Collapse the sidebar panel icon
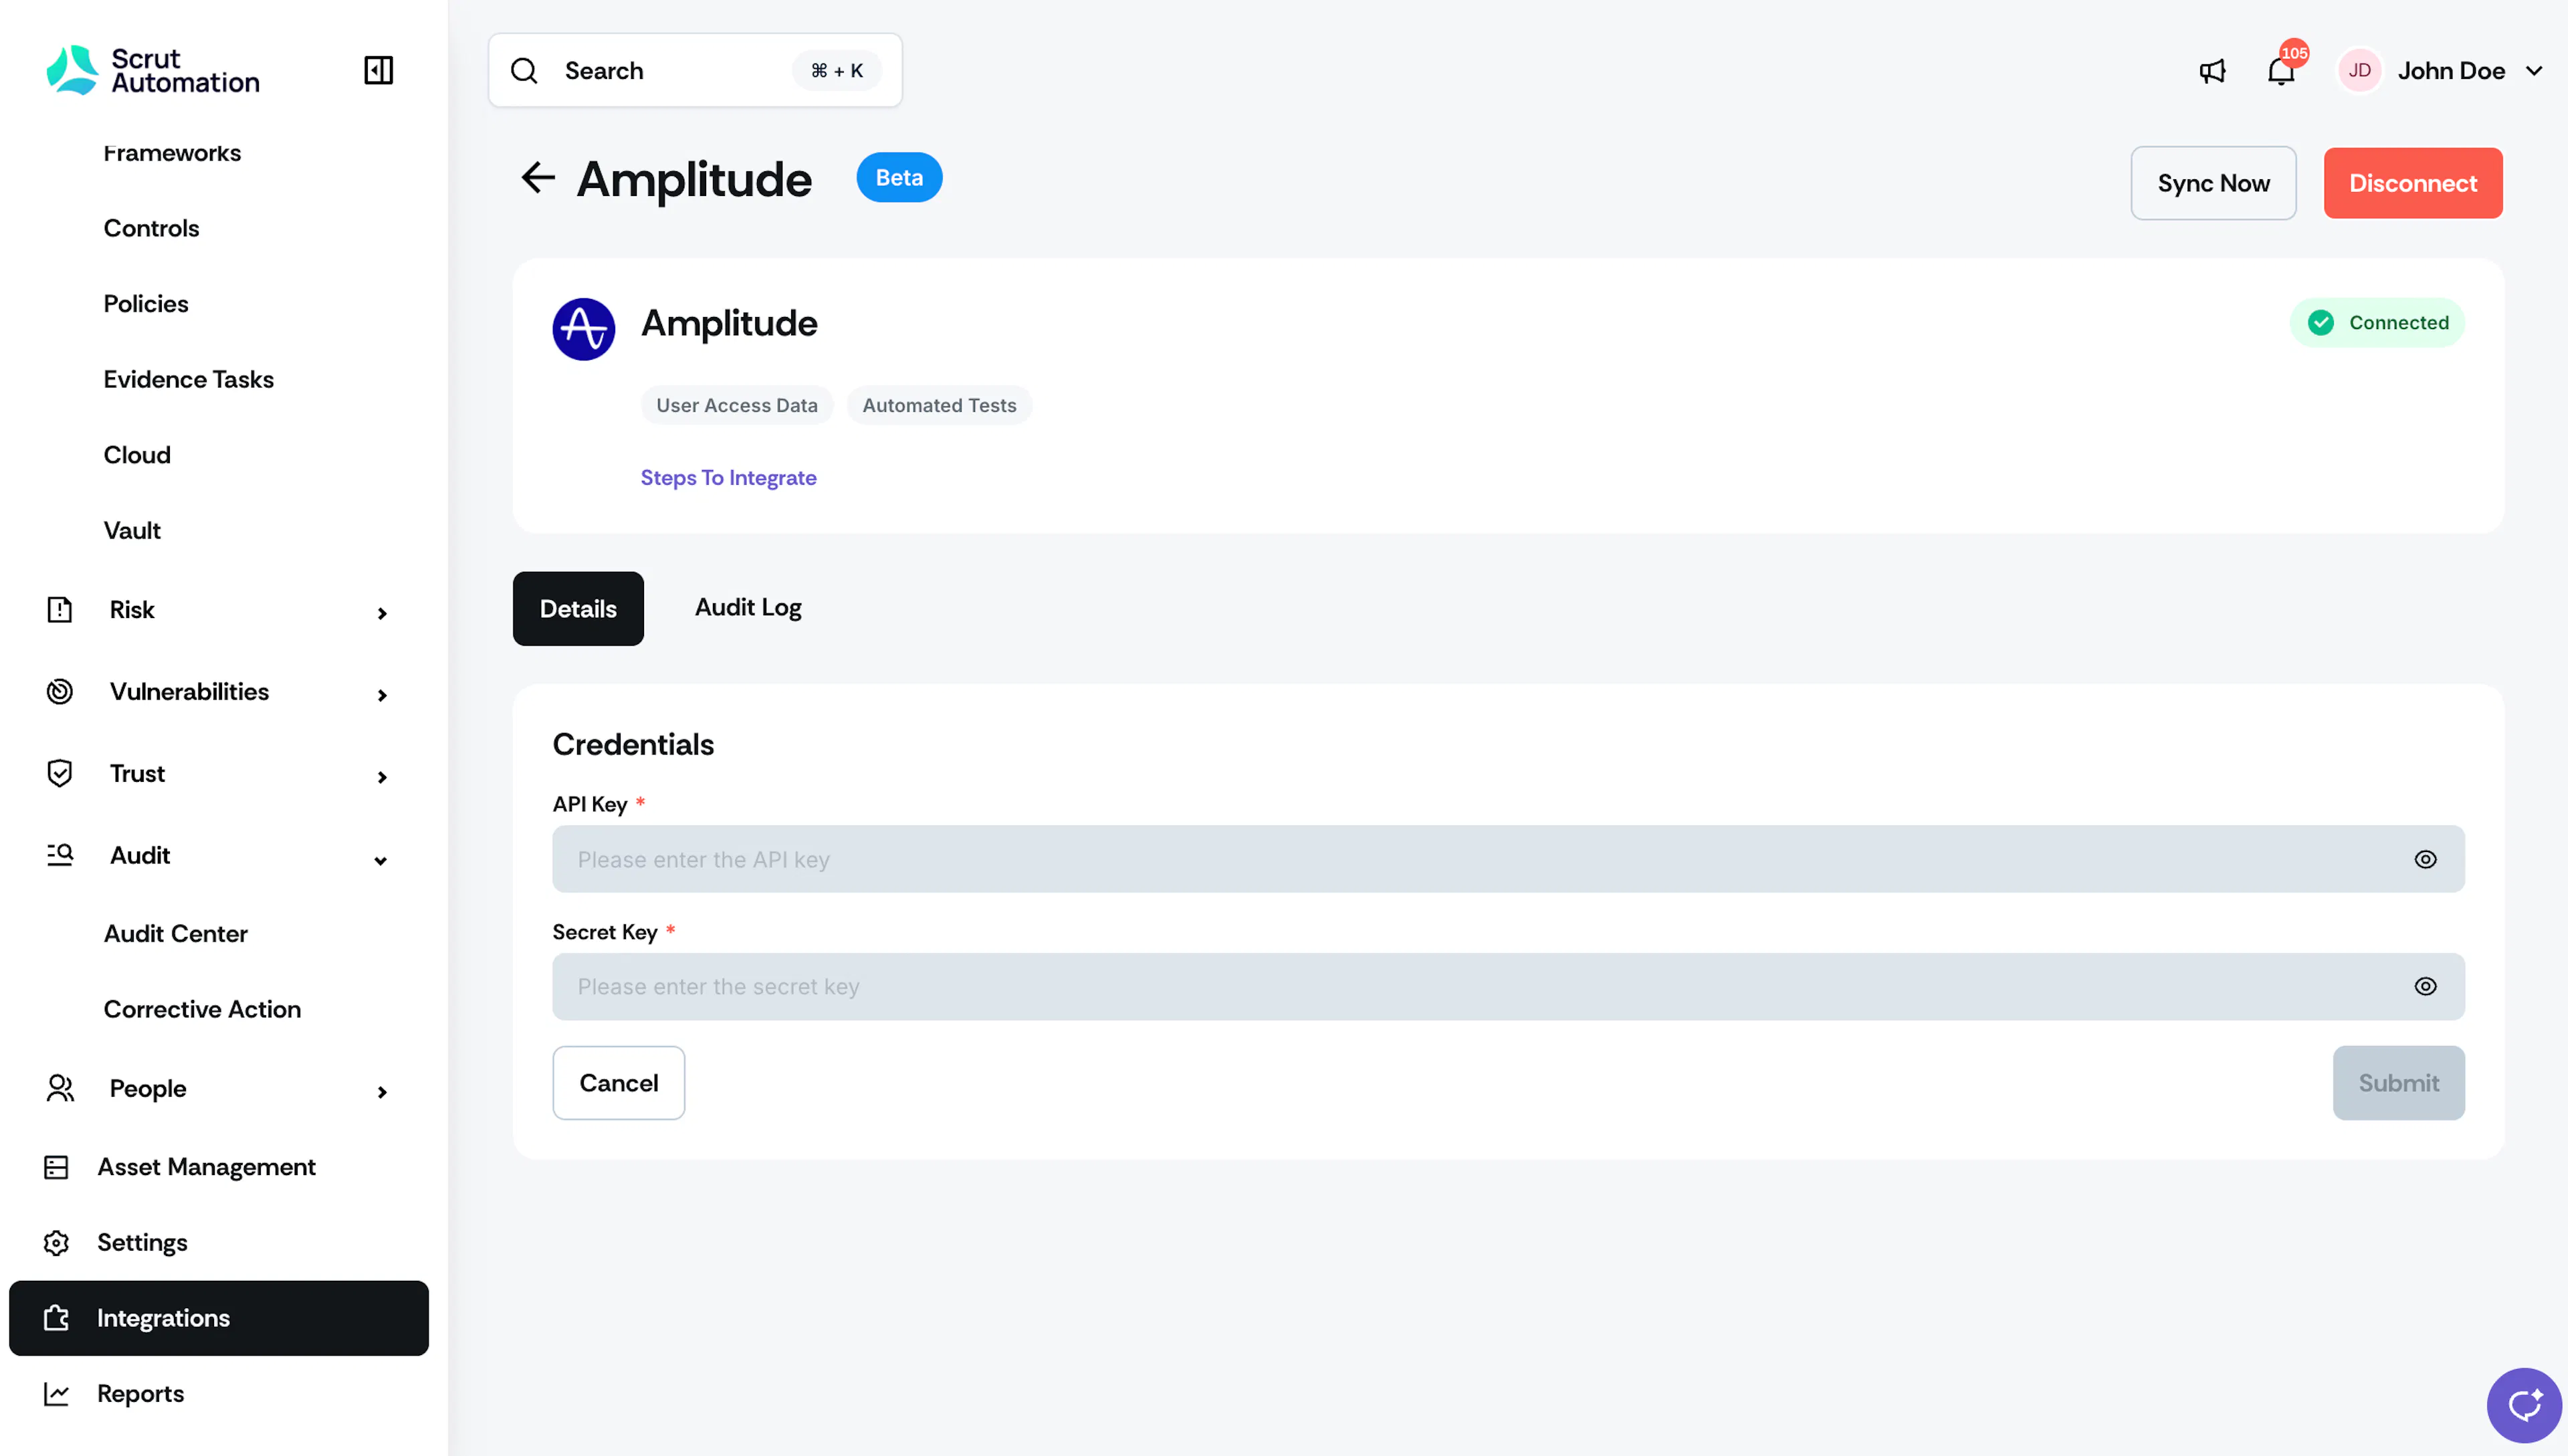 [x=378, y=70]
